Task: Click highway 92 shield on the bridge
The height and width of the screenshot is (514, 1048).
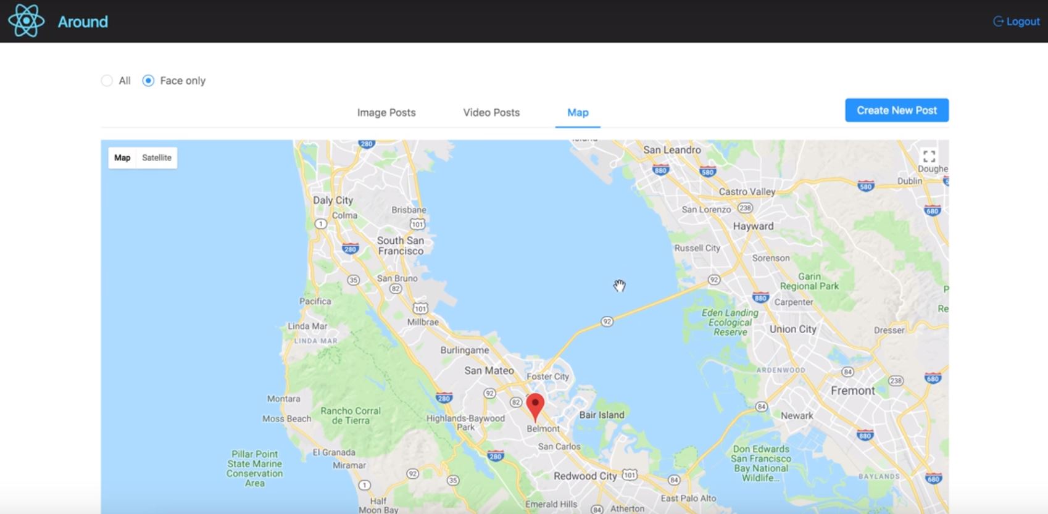Action: coord(607,321)
